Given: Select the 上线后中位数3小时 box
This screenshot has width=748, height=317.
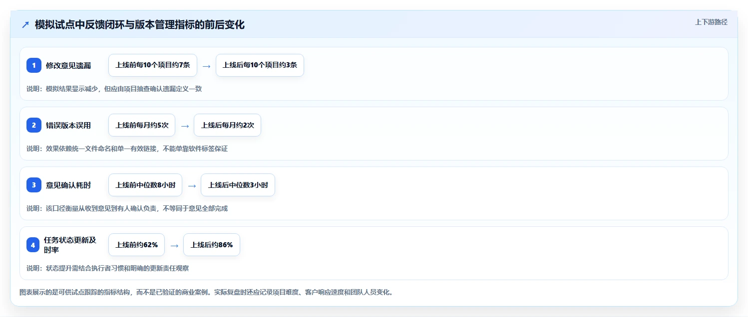Looking at the screenshot, I should 238,185.
